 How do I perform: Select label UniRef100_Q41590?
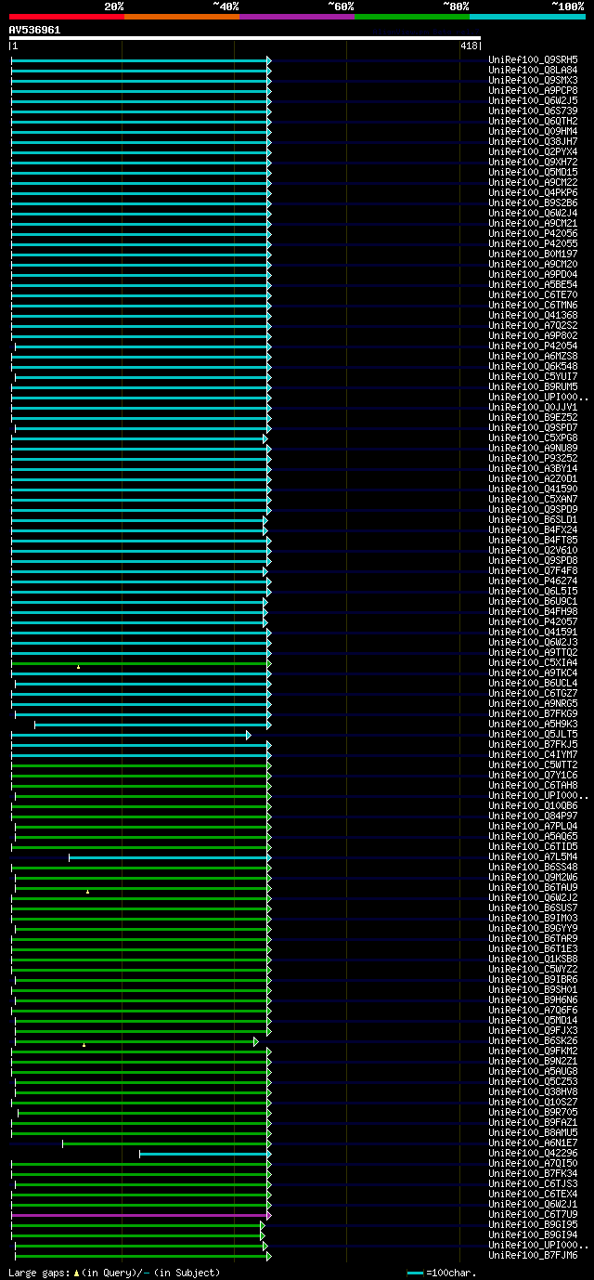[x=533, y=489]
